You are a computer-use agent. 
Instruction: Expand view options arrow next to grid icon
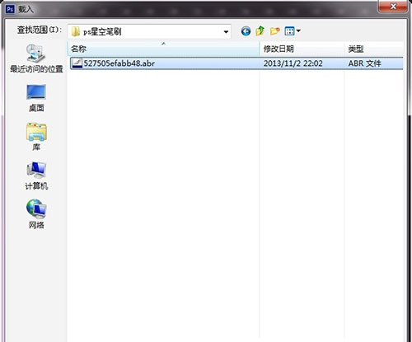point(298,30)
